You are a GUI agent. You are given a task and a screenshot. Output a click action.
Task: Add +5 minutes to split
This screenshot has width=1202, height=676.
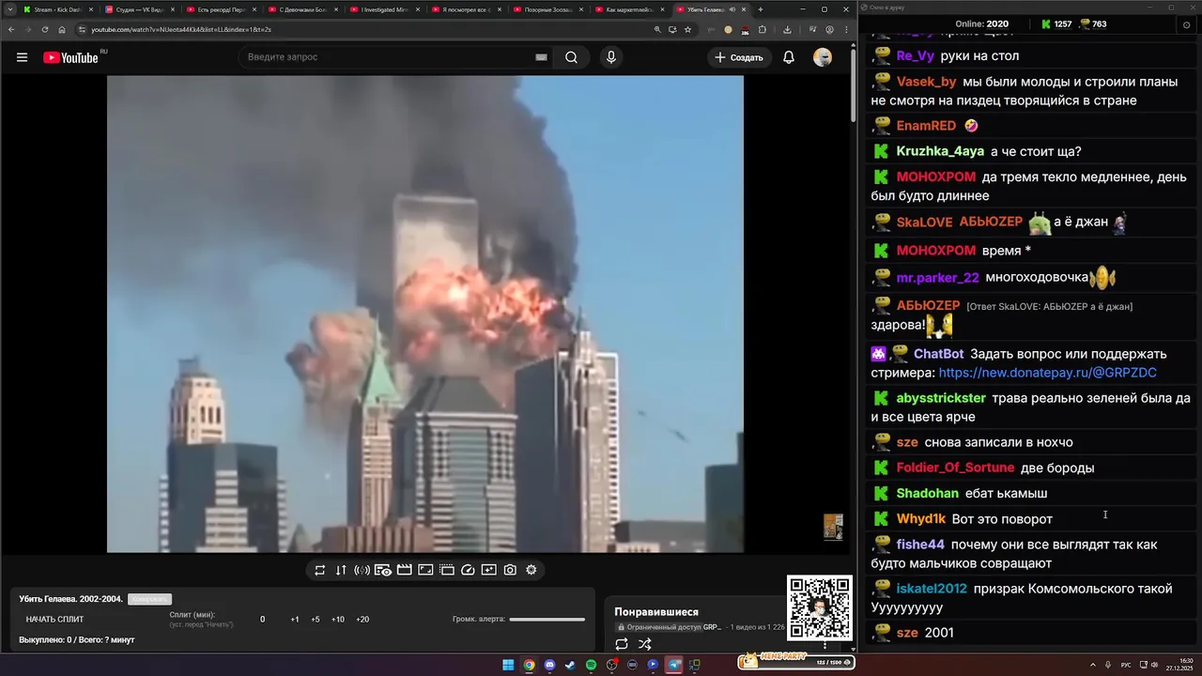click(316, 620)
